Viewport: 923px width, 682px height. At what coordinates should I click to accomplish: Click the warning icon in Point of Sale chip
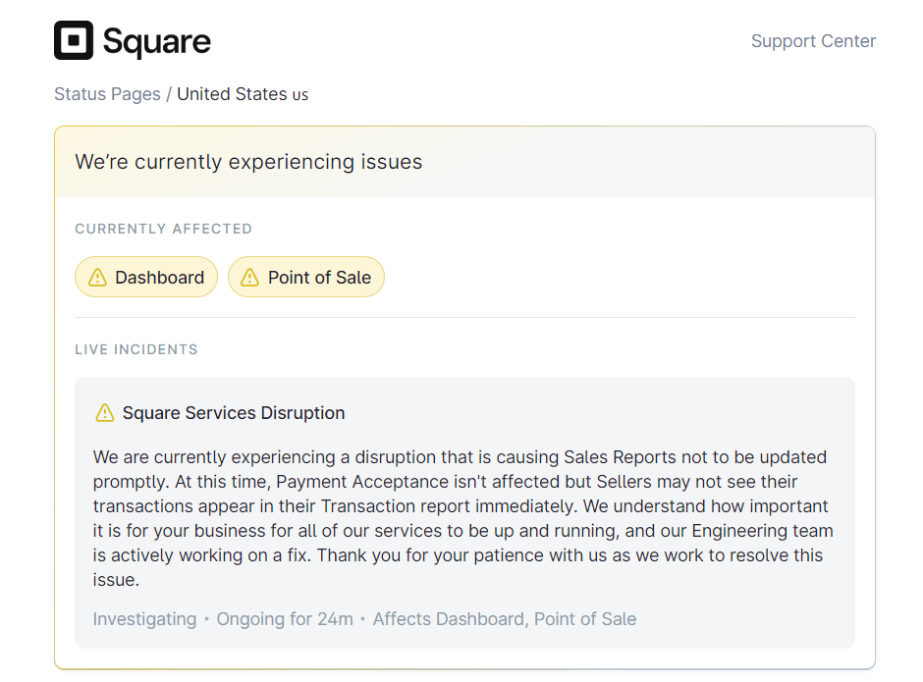click(x=250, y=278)
